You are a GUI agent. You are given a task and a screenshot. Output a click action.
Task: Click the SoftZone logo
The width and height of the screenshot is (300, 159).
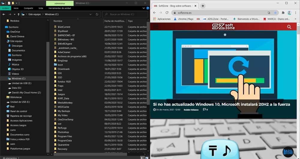(223, 27)
